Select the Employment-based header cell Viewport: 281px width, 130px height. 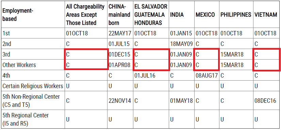click(x=18, y=15)
